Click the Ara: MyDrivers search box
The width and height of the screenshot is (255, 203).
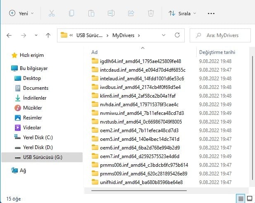tap(221, 35)
